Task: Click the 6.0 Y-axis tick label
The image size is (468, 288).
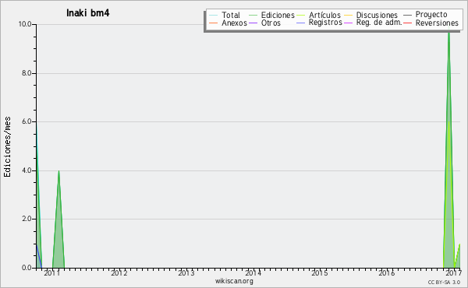Action: coord(27,121)
